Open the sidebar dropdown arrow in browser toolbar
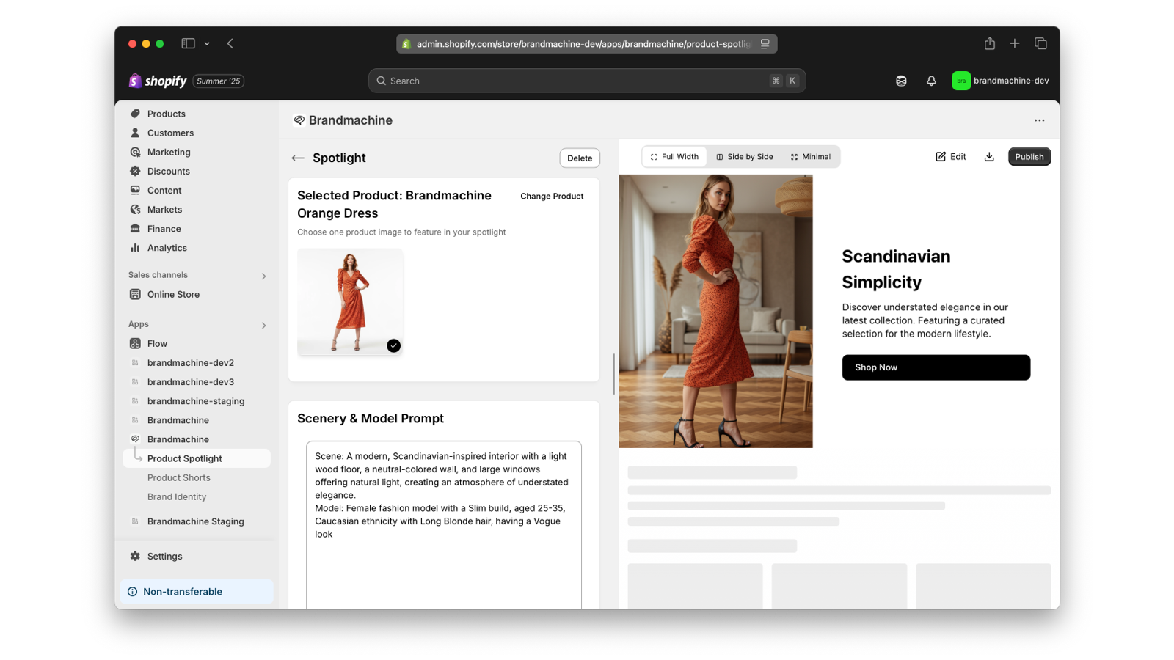The image size is (1174, 660). pos(207,43)
